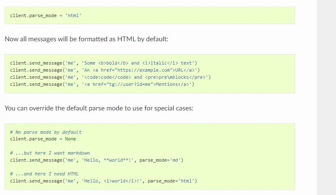Click the <code>code</code> send_message line
The height and width of the screenshot is (195, 336).
point(110,77)
